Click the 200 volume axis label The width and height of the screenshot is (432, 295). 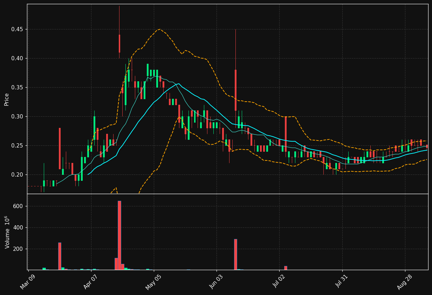(x=19, y=249)
